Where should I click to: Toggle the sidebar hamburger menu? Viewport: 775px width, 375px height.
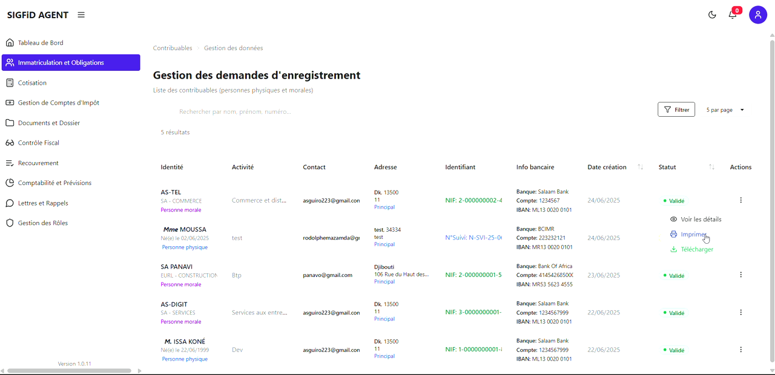81,15
